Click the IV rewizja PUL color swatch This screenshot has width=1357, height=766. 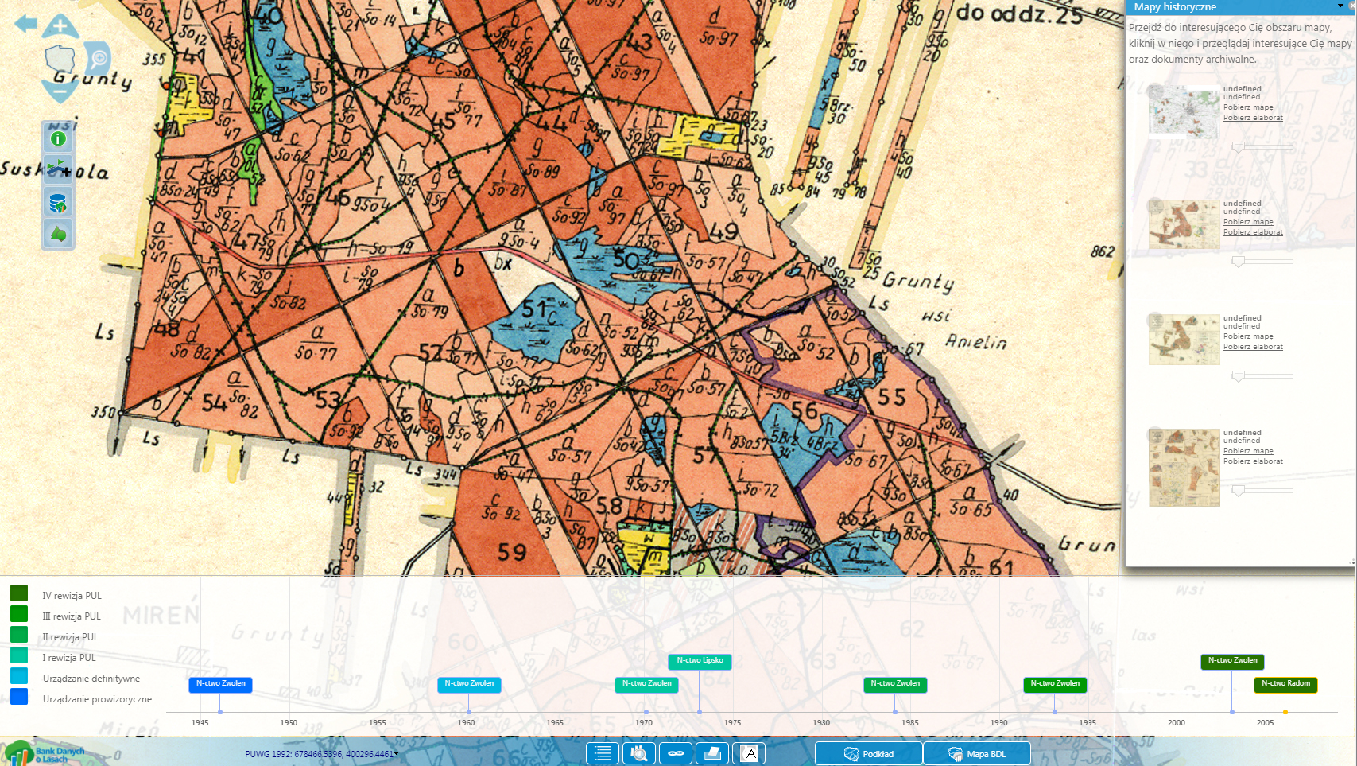coord(19,593)
